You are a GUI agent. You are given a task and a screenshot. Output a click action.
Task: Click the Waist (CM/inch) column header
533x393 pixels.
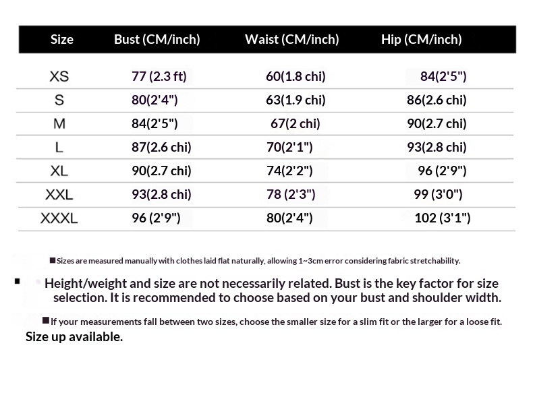coord(291,39)
